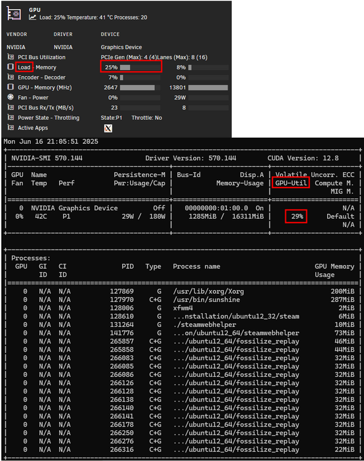Click the /usr/bin/sunshine process row
The image size is (364, 461).
[x=182, y=299]
